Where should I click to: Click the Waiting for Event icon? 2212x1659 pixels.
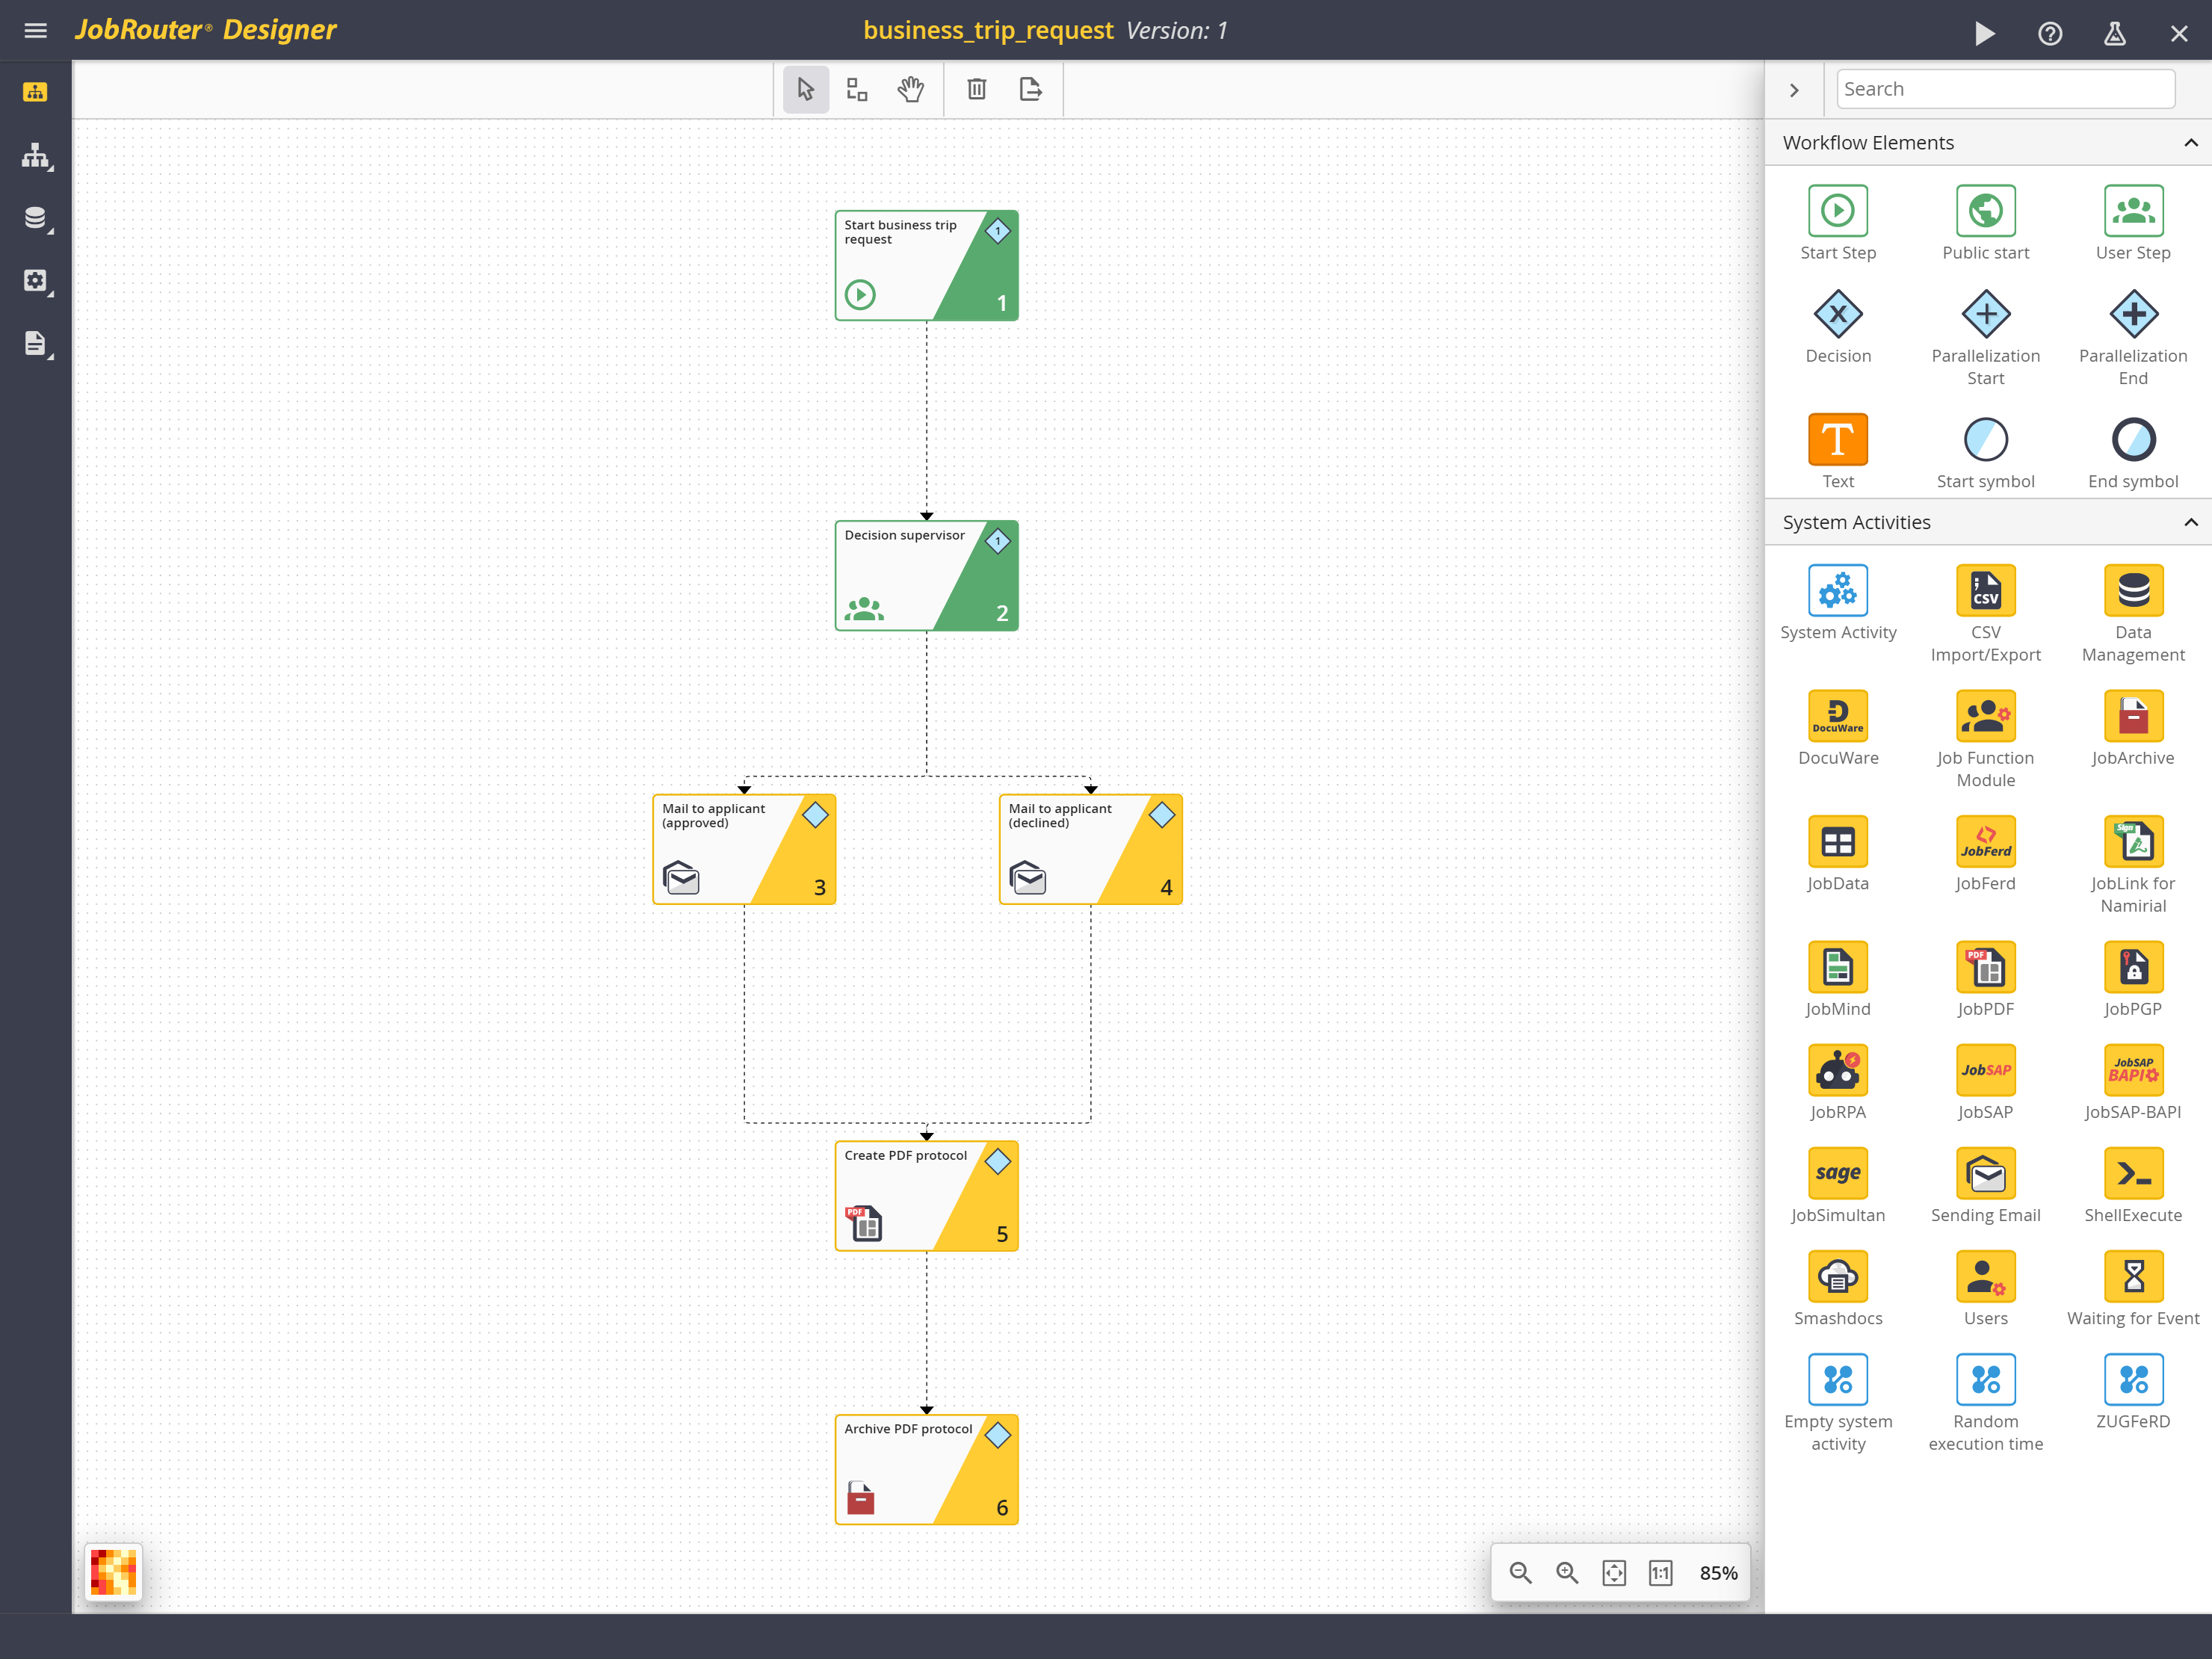tap(2132, 1277)
